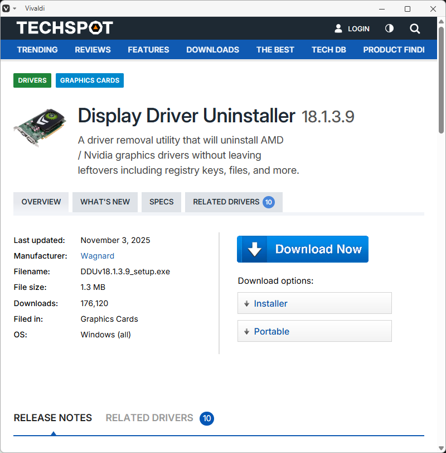The height and width of the screenshot is (453, 446).
Task: Select the RELEASE NOTES section tab
Action: click(x=53, y=418)
